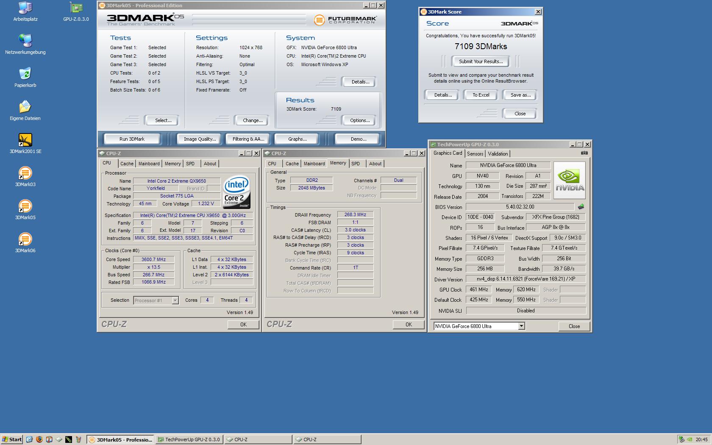The height and width of the screenshot is (445, 712).
Task: Click the Demo button in 3DMark05
Action: 359,139
